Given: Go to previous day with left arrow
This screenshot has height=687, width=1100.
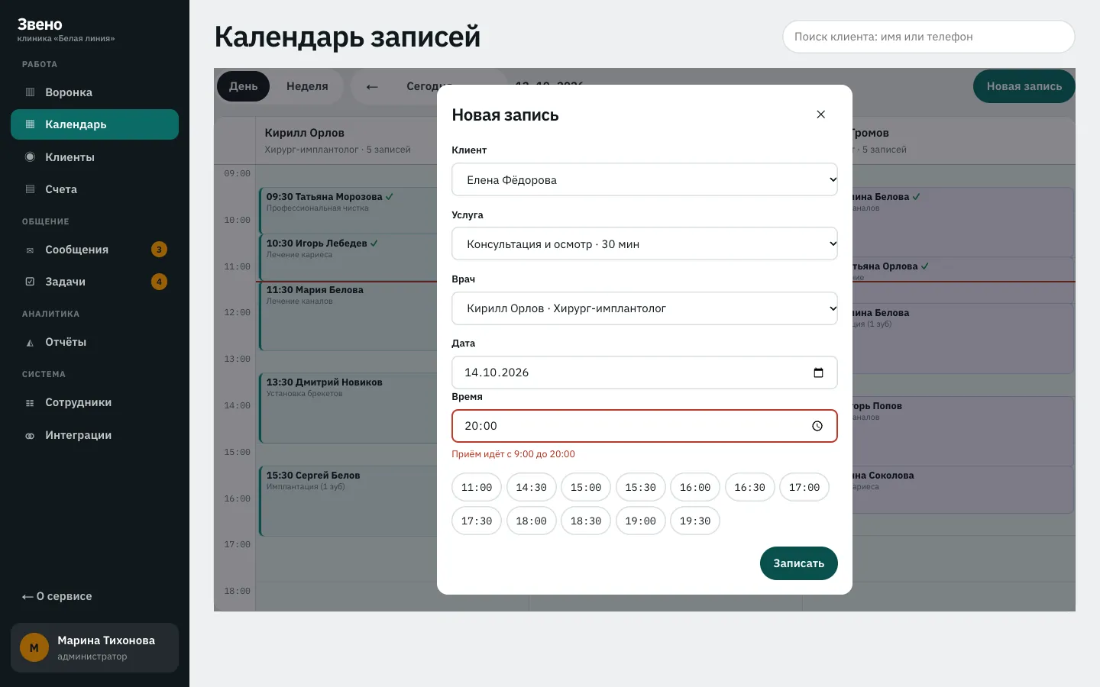Looking at the screenshot, I should coord(372,86).
